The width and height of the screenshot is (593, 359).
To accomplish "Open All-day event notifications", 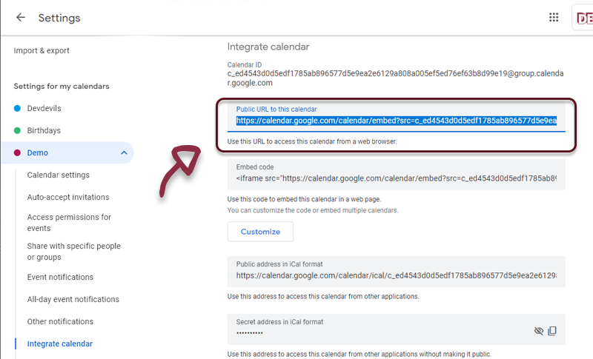I will click(x=73, y=299).
